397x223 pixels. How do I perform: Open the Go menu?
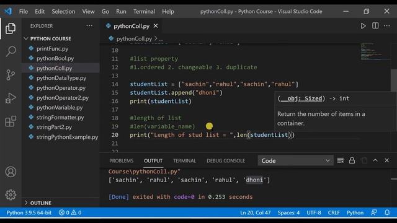[x=105, y=11]
